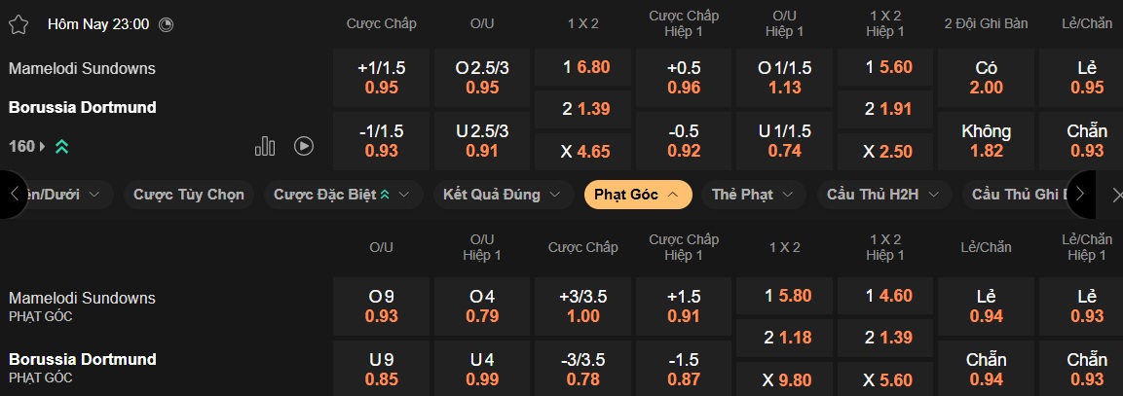1123x396 pixels.
Task: Click the live stream play icon
Action: [x=304, y=146]
